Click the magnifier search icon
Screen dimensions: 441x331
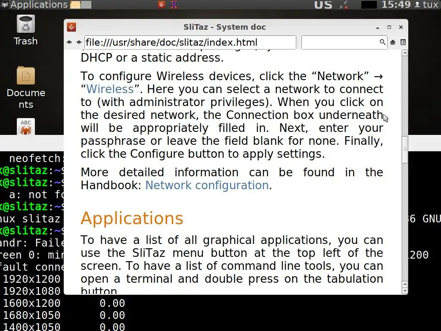pos(382,42)
